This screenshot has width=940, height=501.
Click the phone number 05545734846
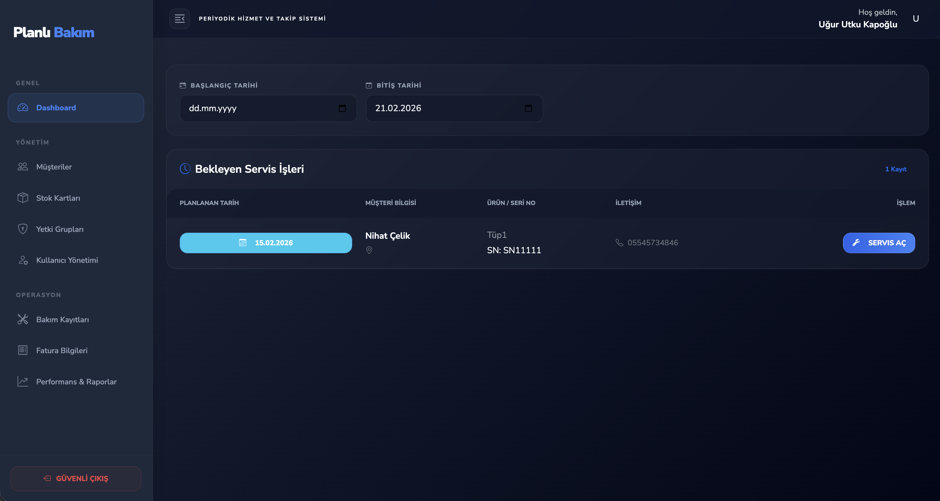653,243
